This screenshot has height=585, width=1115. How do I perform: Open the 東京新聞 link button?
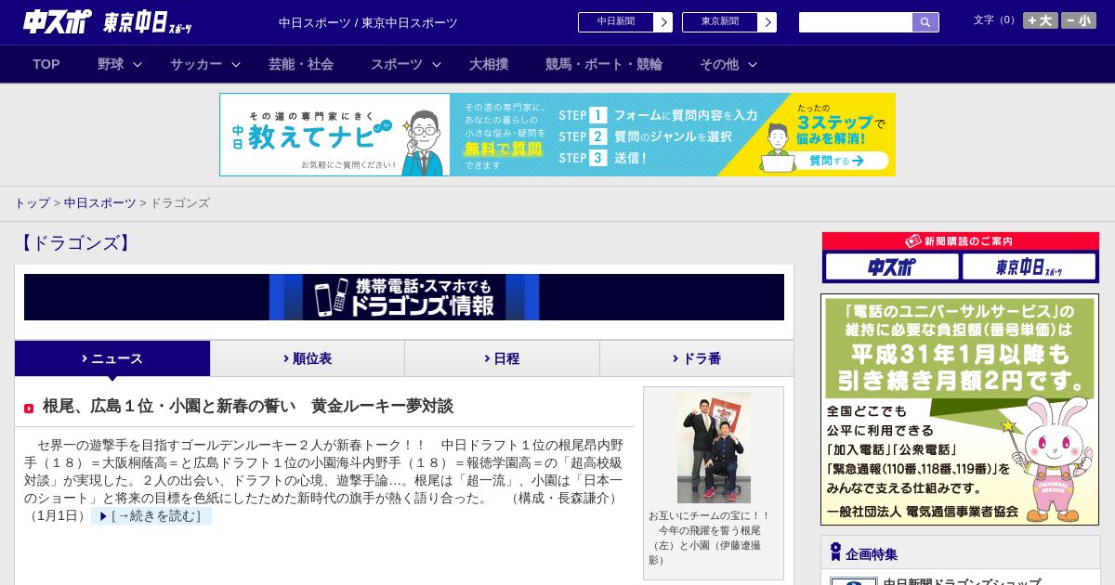click(x=720, y=22)
